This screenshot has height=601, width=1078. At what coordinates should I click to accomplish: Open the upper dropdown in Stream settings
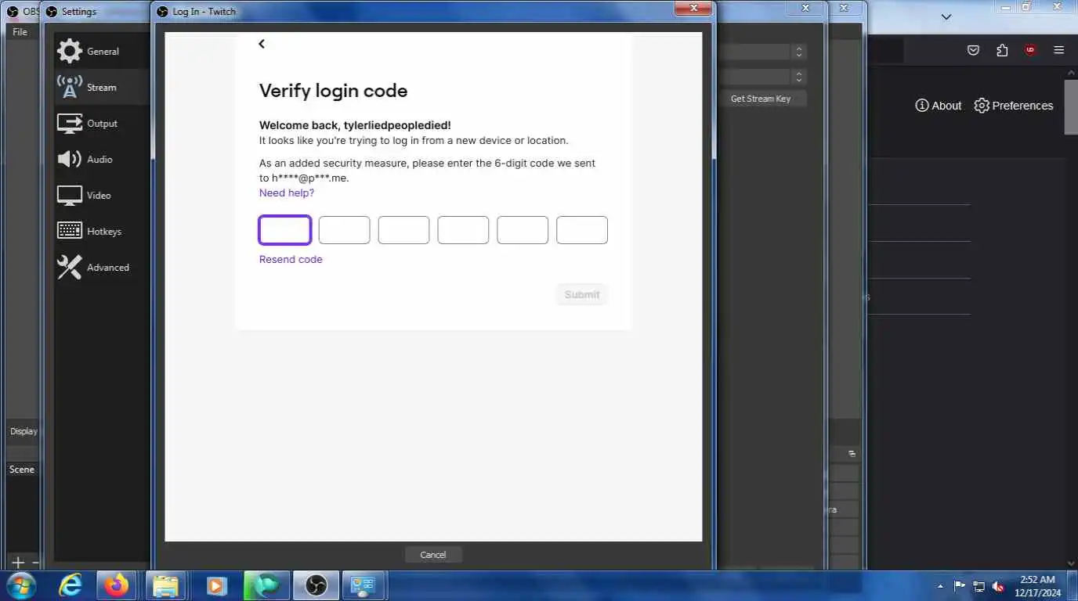798,52
